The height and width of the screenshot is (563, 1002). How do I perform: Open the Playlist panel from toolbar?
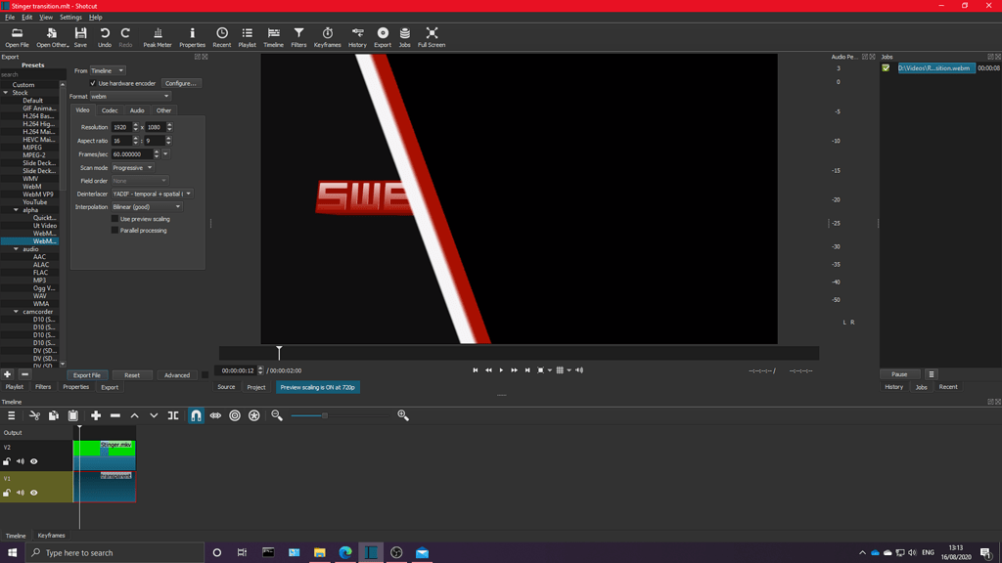[x=247, y=37]
